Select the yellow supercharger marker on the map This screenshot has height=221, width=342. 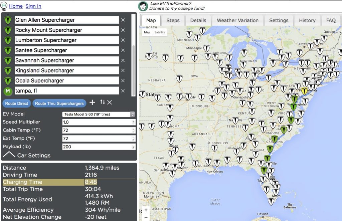point(304,91)
